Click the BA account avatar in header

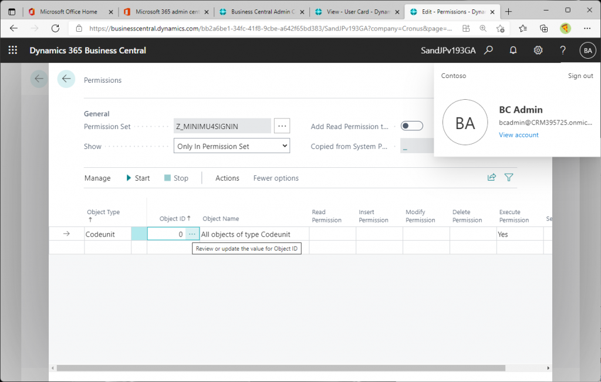[x=588, y=50]
